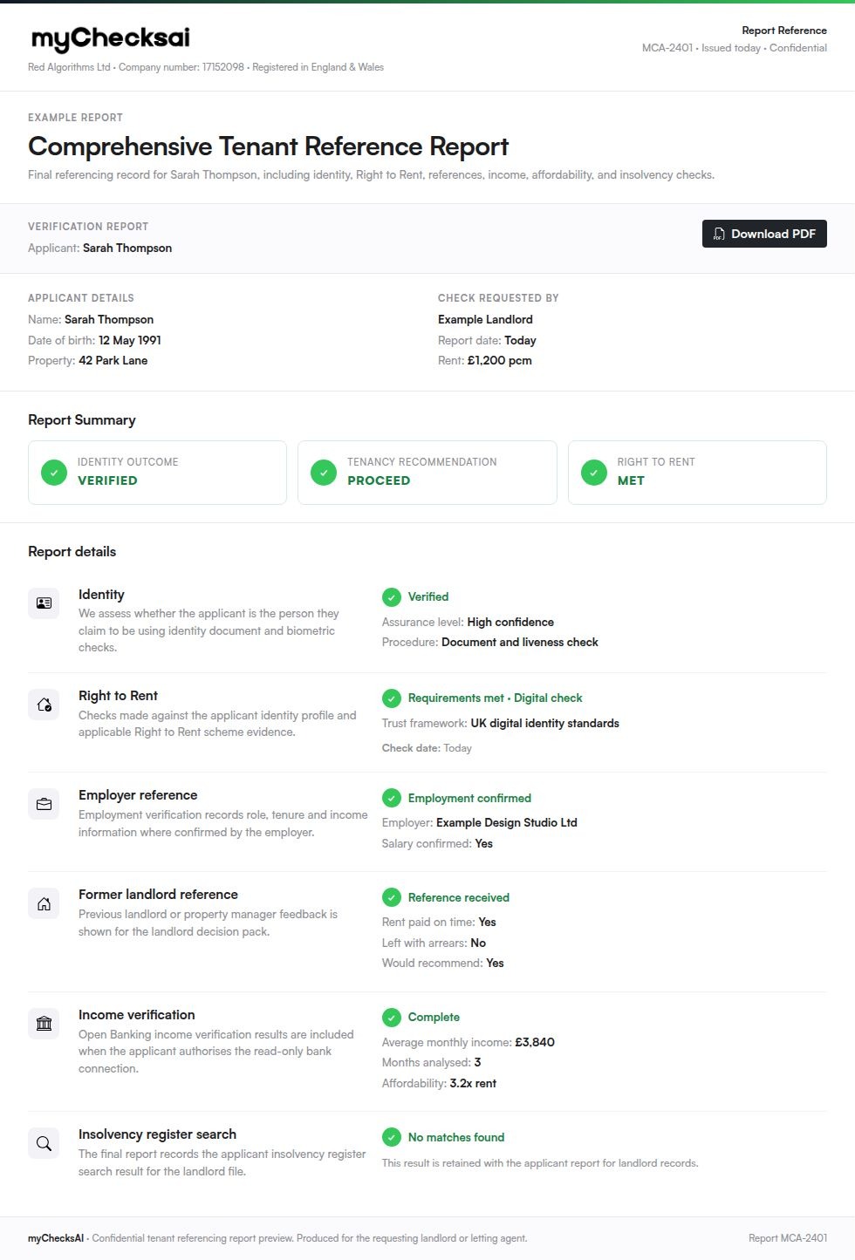Click the Report Reference label

(784, 31)
